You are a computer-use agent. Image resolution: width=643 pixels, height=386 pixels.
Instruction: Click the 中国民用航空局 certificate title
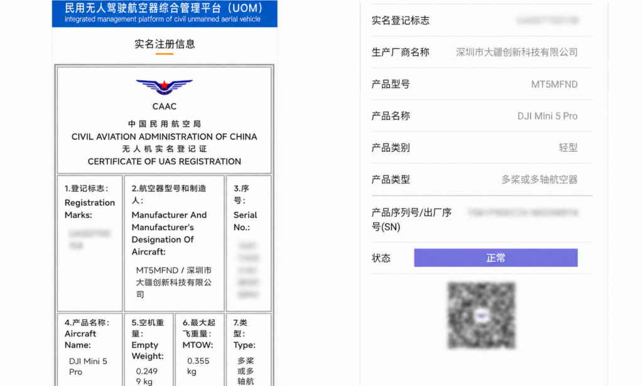pos(165,124)
